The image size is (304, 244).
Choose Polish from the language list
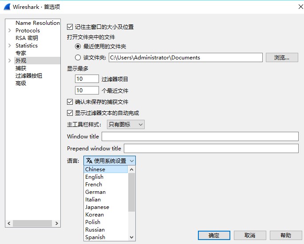coord(106,222)
